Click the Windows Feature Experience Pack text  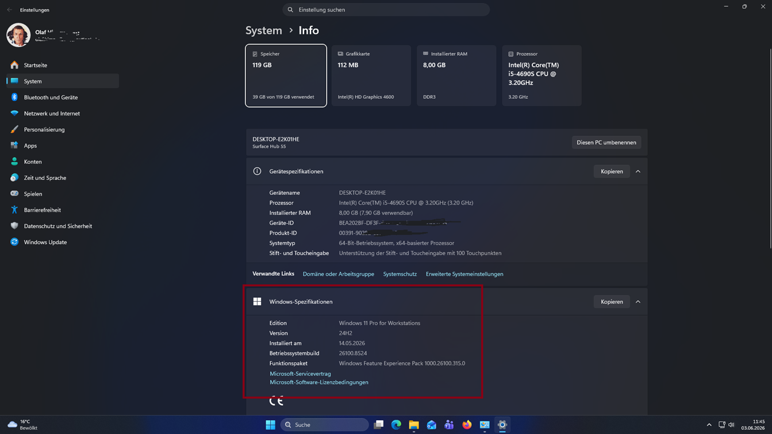(x=402, y=363)
